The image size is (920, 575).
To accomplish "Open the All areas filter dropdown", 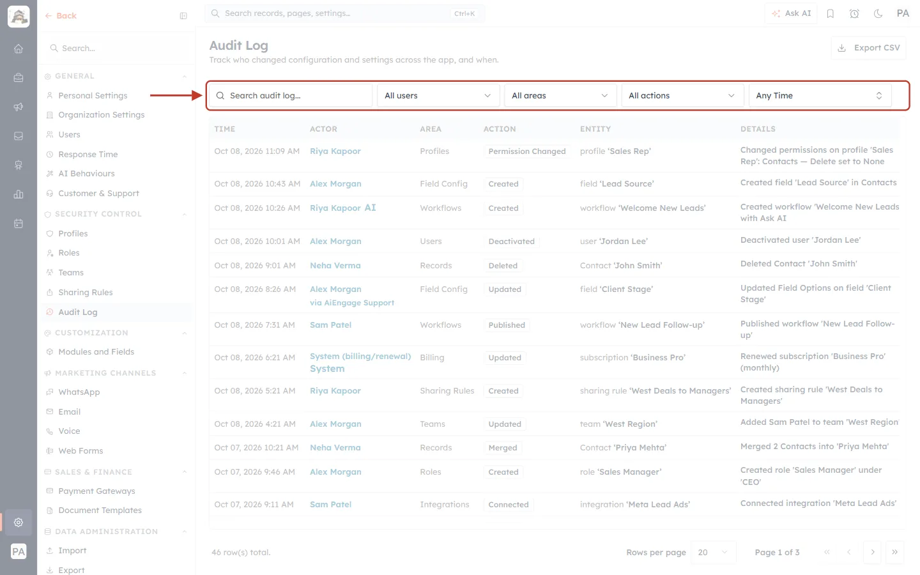I will pos(560,96).
